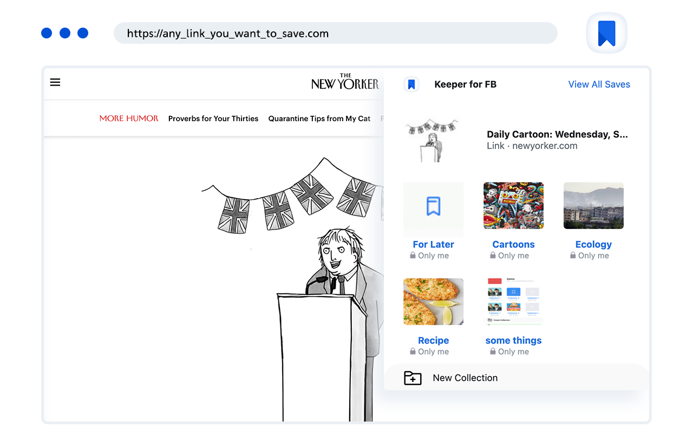Click the browser address bar
This screenshot has width=693, height=433.
click(336, 33)
